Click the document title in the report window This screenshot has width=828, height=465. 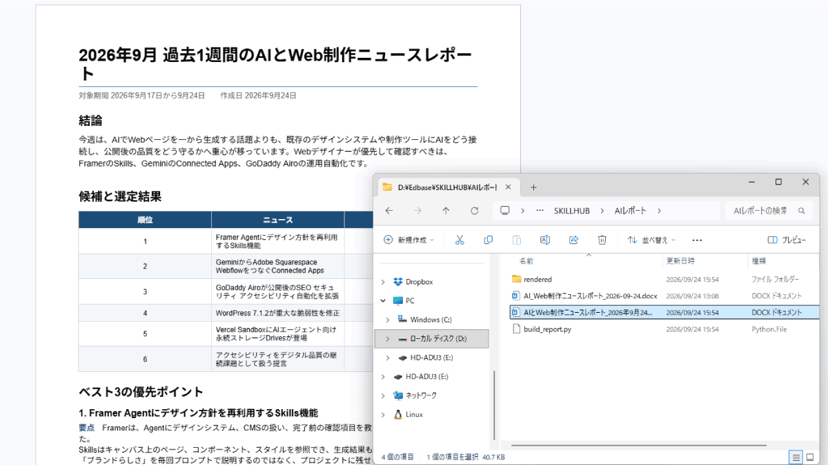click(275, 63)
